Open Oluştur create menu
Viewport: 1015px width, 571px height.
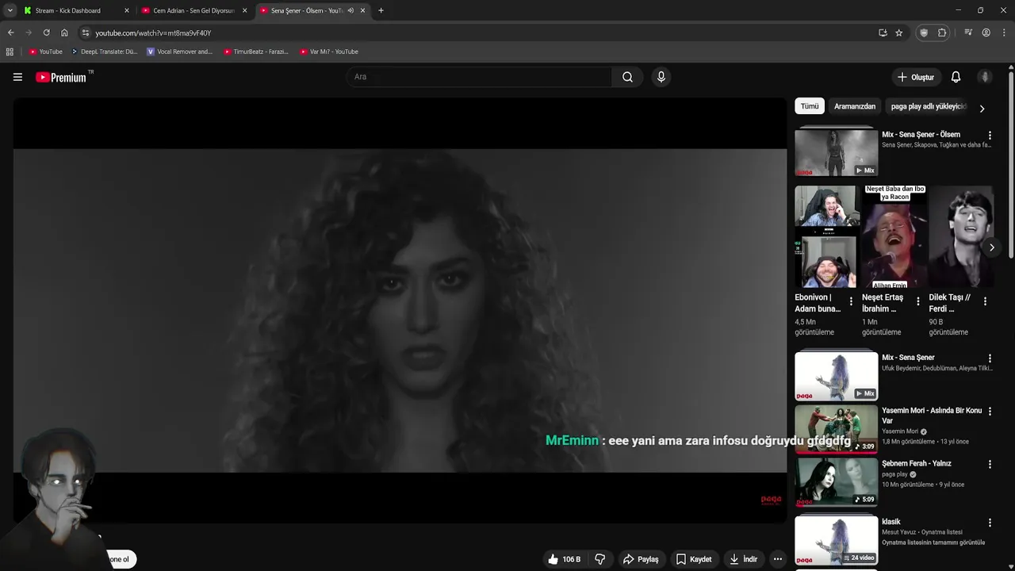point(915,77)
